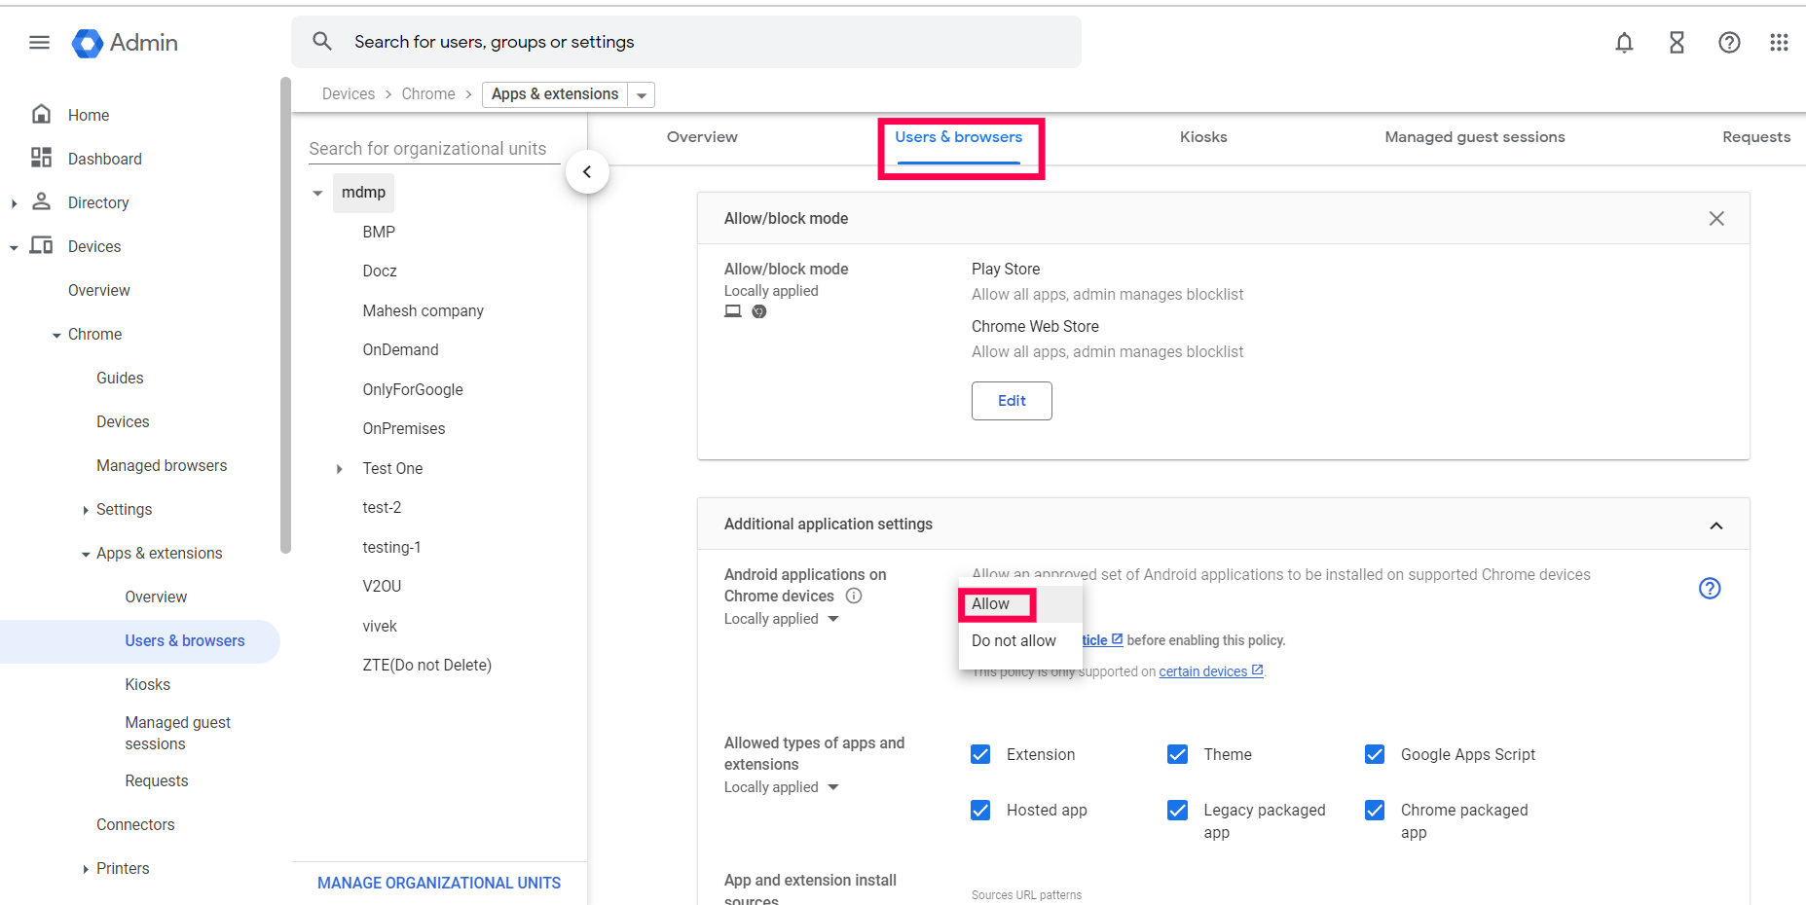This screenshot has height=905, width=1806.
Task: Expand the Test One organizational unit
Action: click(339, 469)
